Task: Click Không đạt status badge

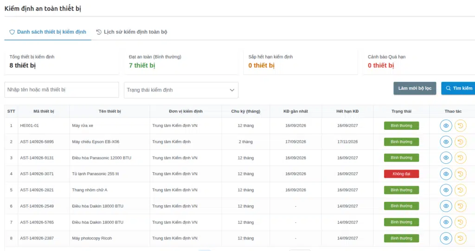Action: click(401, 174)
